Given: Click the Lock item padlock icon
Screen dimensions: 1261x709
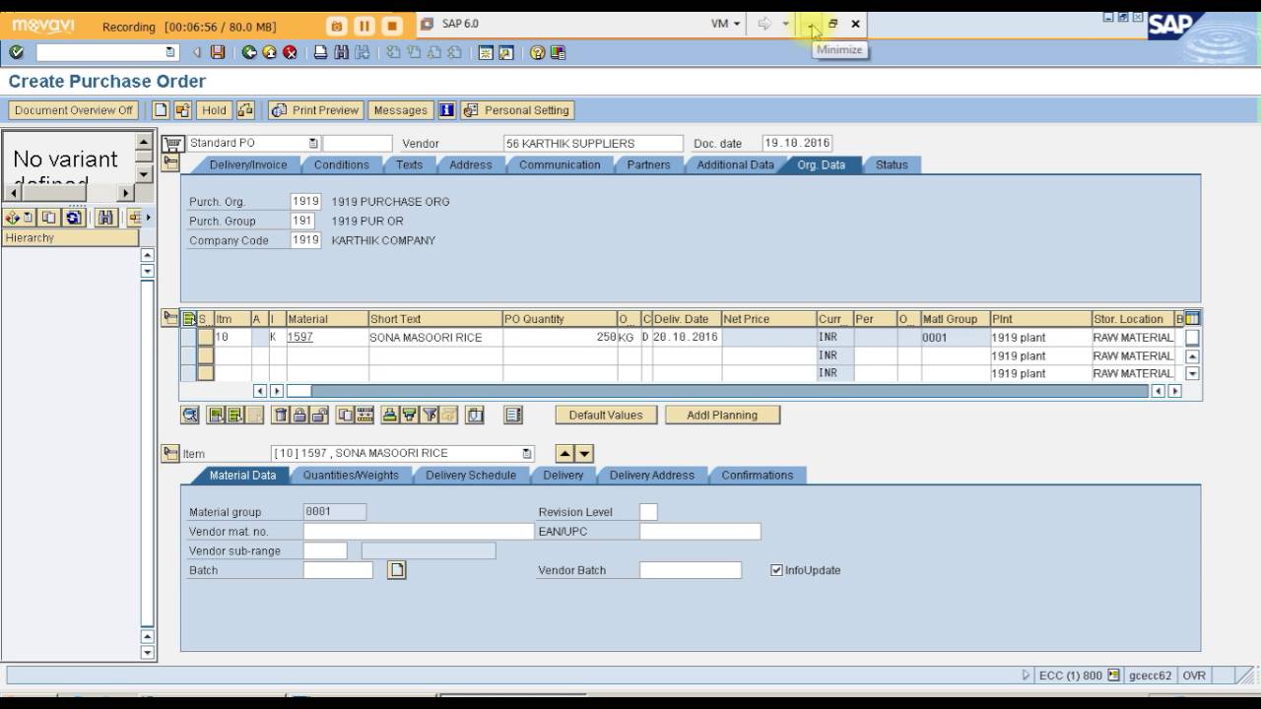Looking at the screenshot, I should pos(299,415).
